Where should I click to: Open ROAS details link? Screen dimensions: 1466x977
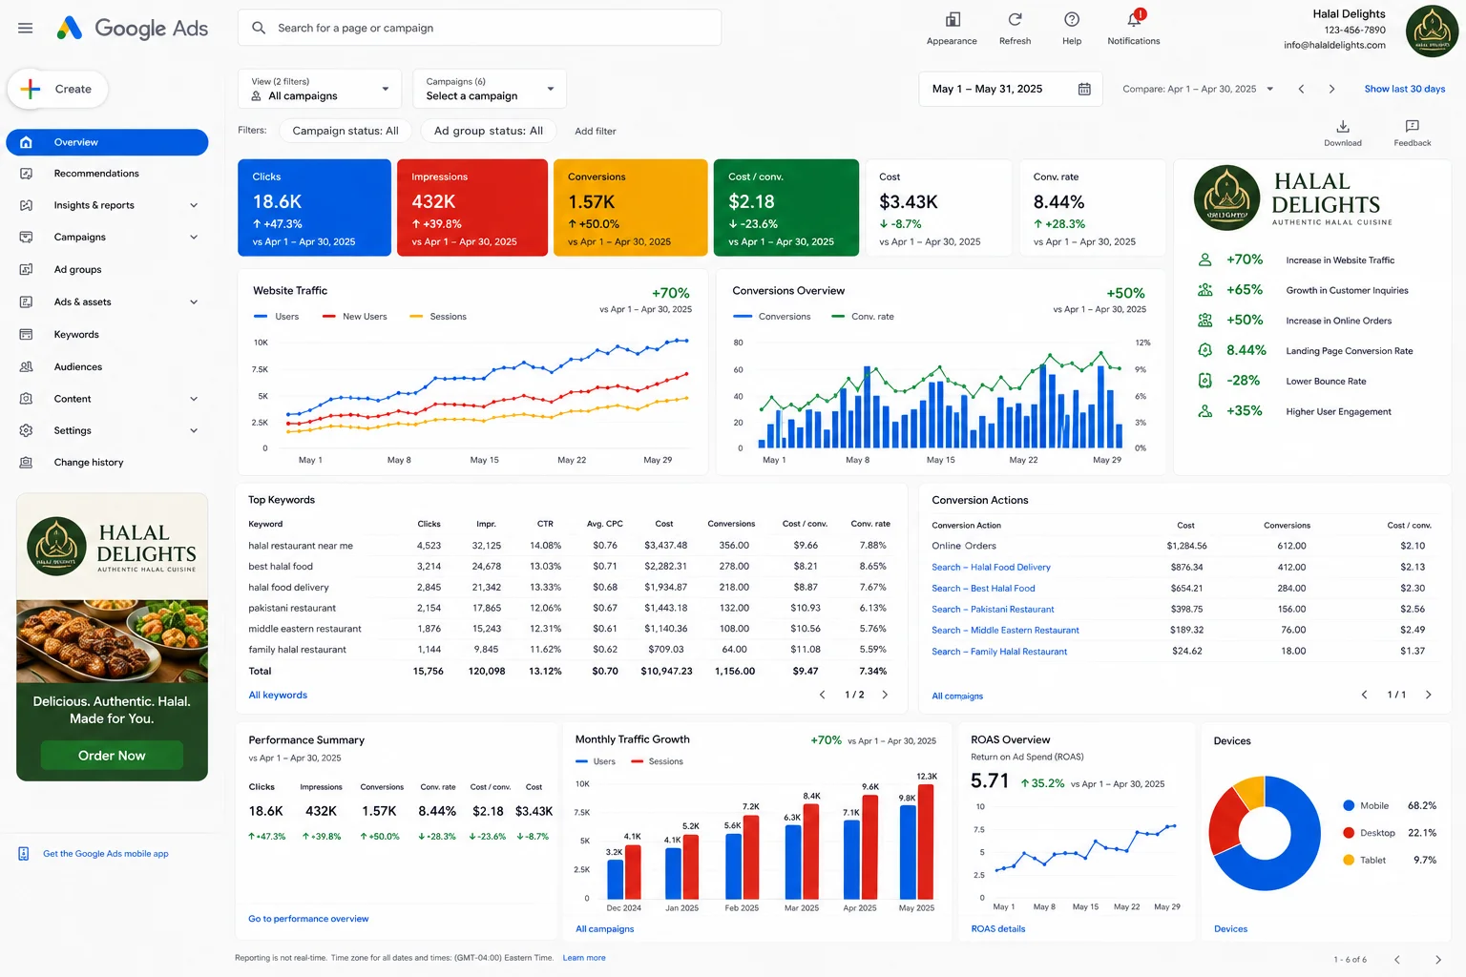tap(998, 929)
